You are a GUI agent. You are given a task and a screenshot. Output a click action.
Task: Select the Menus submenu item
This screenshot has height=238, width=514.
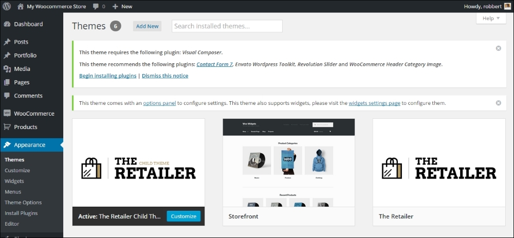coord(13,192)
